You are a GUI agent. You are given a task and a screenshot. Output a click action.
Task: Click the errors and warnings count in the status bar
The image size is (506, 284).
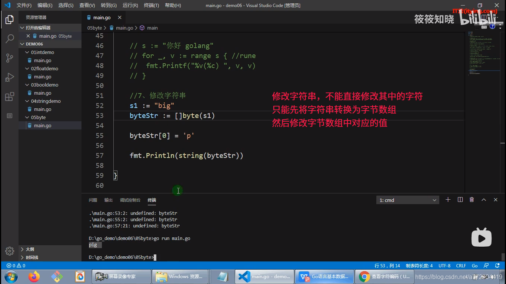(16, 266)
